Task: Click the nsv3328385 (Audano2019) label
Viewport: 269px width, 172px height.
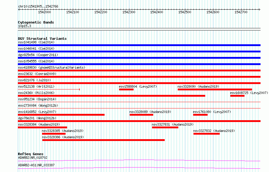Action: point(63,131)
